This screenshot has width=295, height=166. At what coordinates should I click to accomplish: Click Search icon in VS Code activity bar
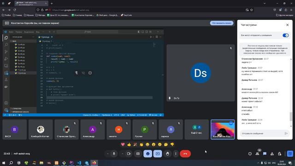pyautogui.click(x=6, y=45)
